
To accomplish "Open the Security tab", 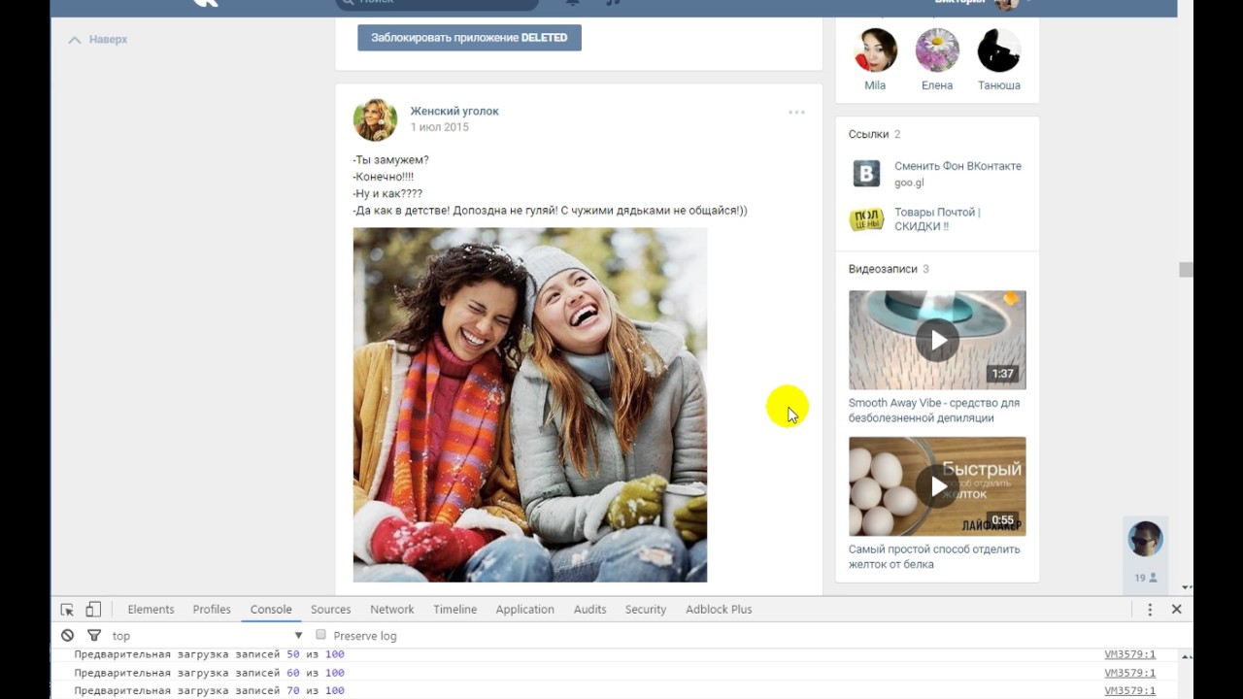I will tap(646, 610).
